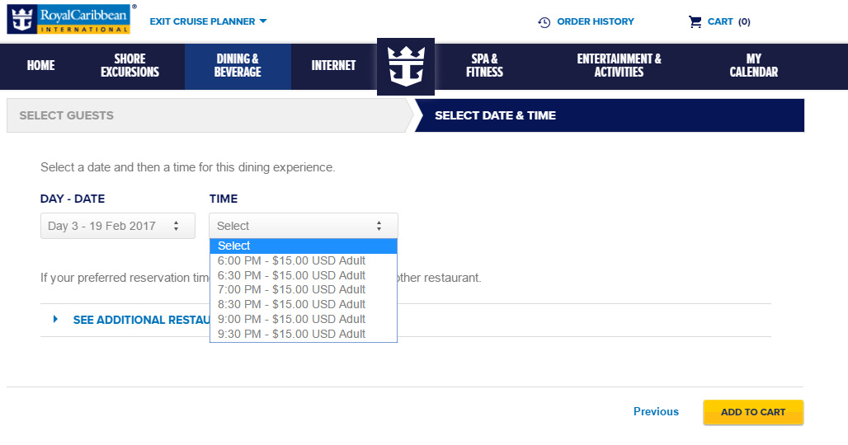This screenshot has width=848, height=445.
Task: Click the shopping cart icon
Action: [695, 21]
